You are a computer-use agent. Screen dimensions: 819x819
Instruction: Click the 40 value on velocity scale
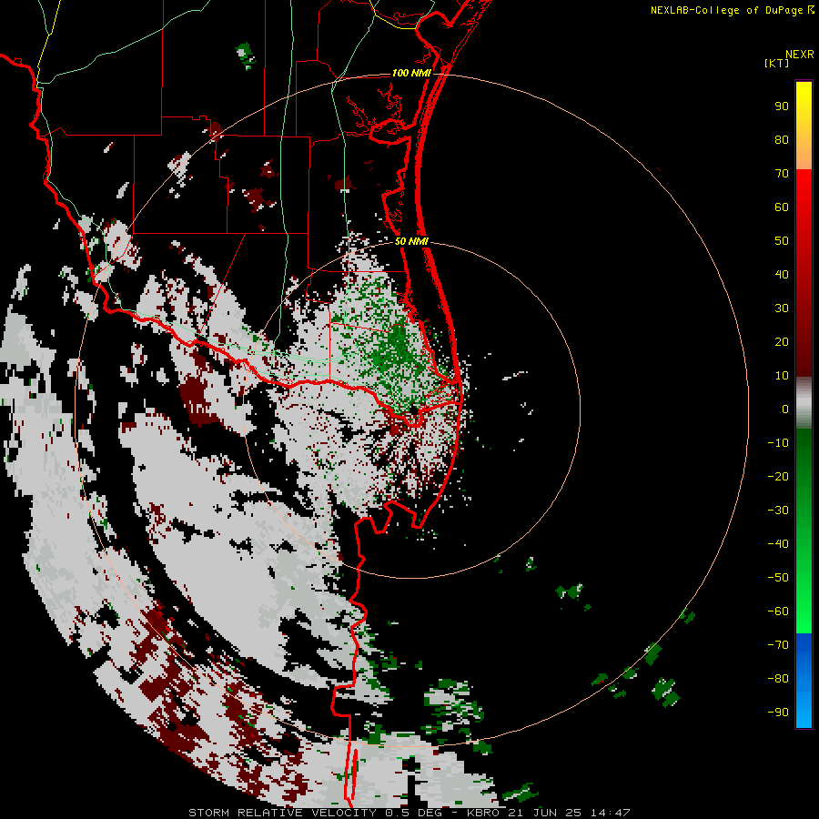782,275
